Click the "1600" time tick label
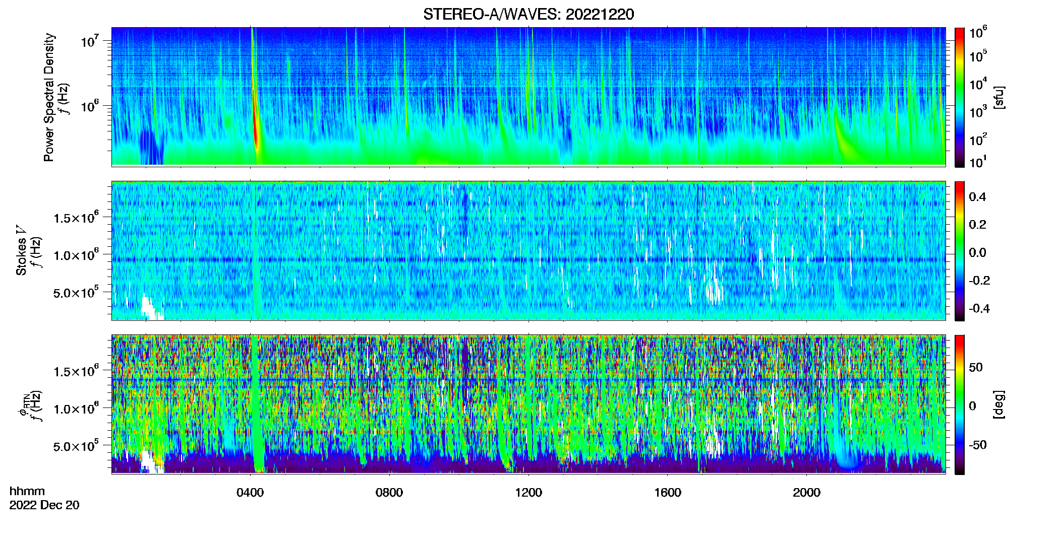This screenshot has height=544, width=1057. (x=668, y=492)
